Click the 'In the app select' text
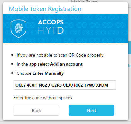Viewport: 131px width, 124px height. (33, 64)
